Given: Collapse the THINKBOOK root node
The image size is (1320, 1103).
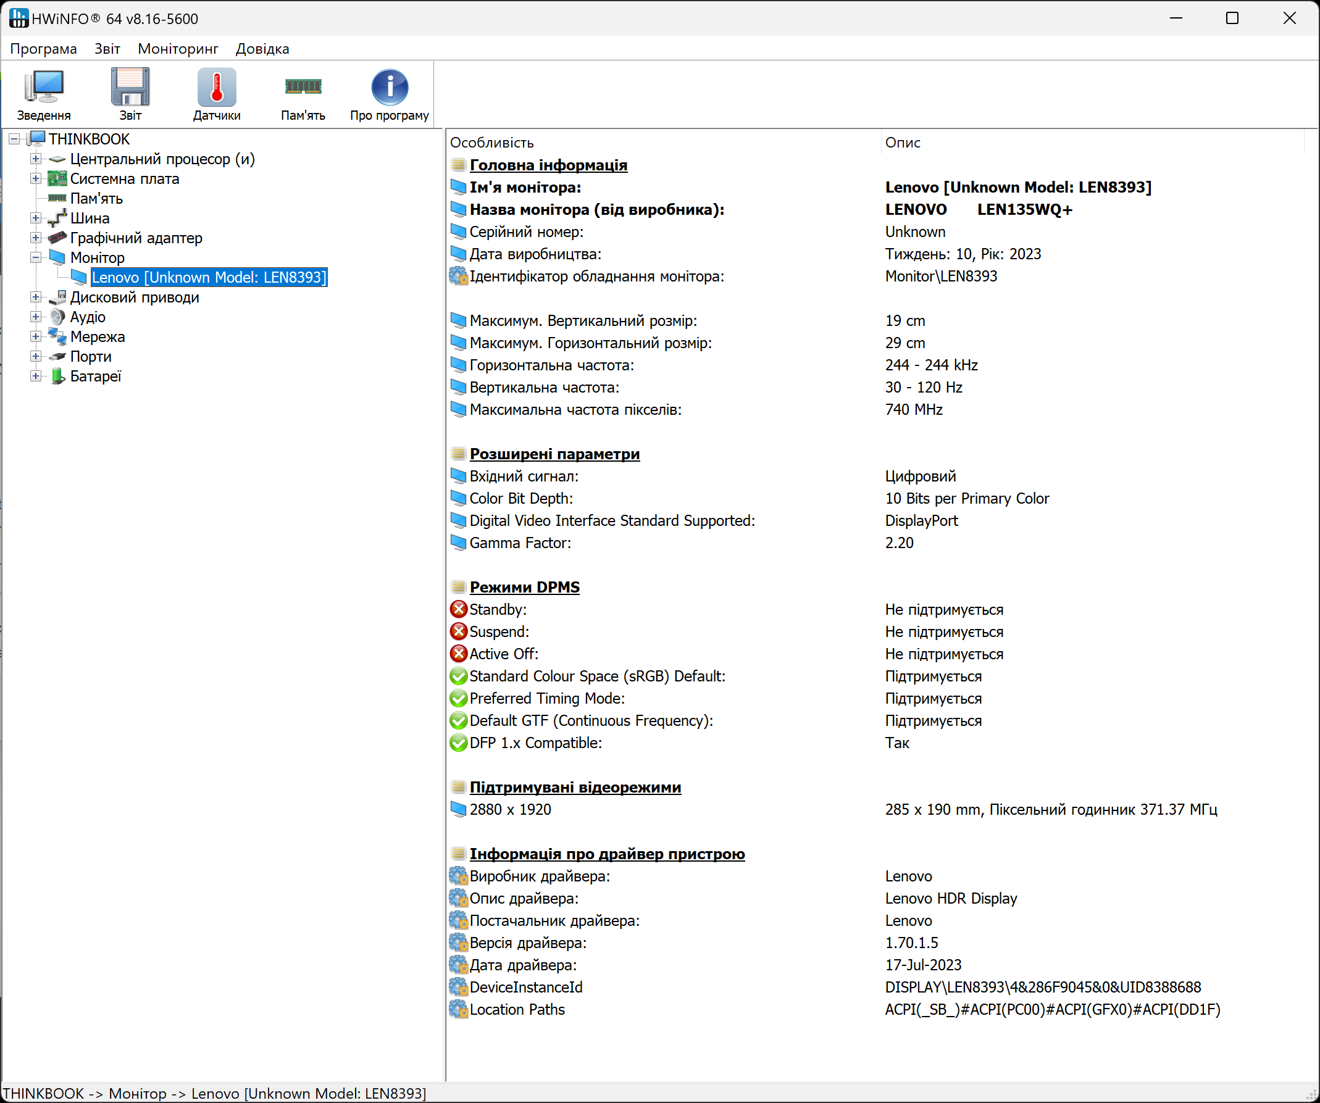Looking at the screenshot, I should (x=14, y=139).
